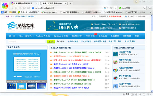Open the wrench tools icon
This screenshot has width=153, height=96.
click(x=149, y=8)
